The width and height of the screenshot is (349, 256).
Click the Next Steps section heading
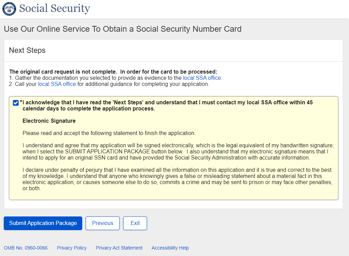click(x=27, y=50)
